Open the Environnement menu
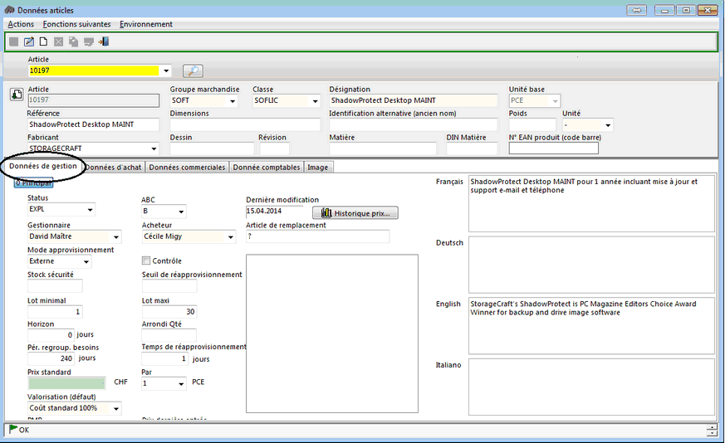The width and height of the screenshot is (725, 443). (x=146, y=24)
